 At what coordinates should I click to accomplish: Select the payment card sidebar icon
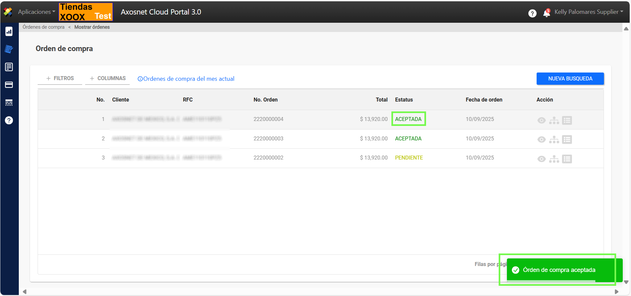9,85
